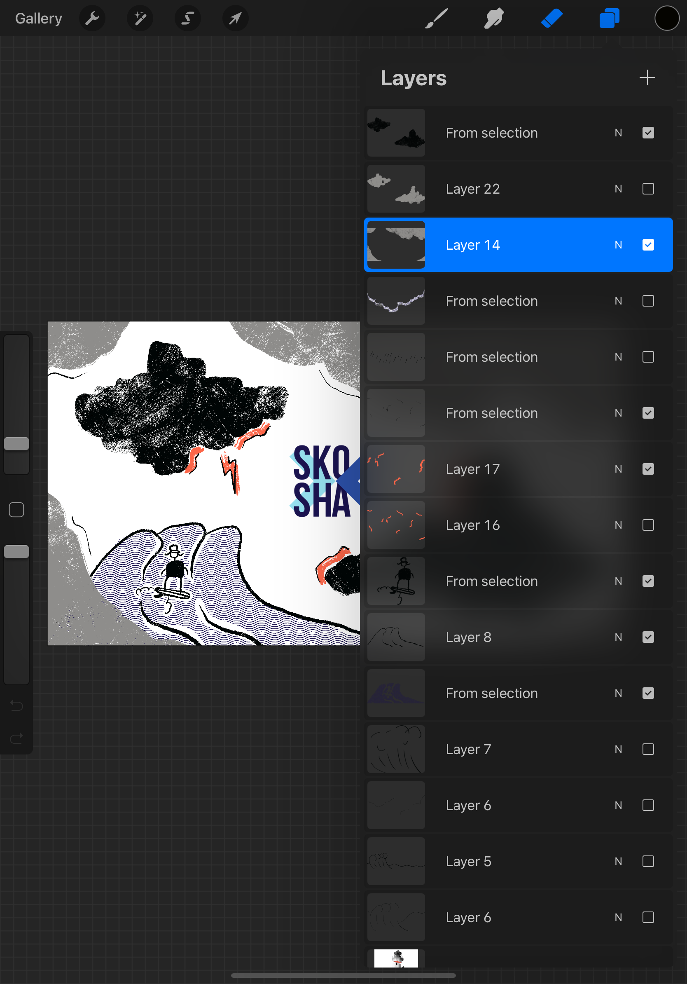Adjust the brush size slider handle

[x=16, y=443]
